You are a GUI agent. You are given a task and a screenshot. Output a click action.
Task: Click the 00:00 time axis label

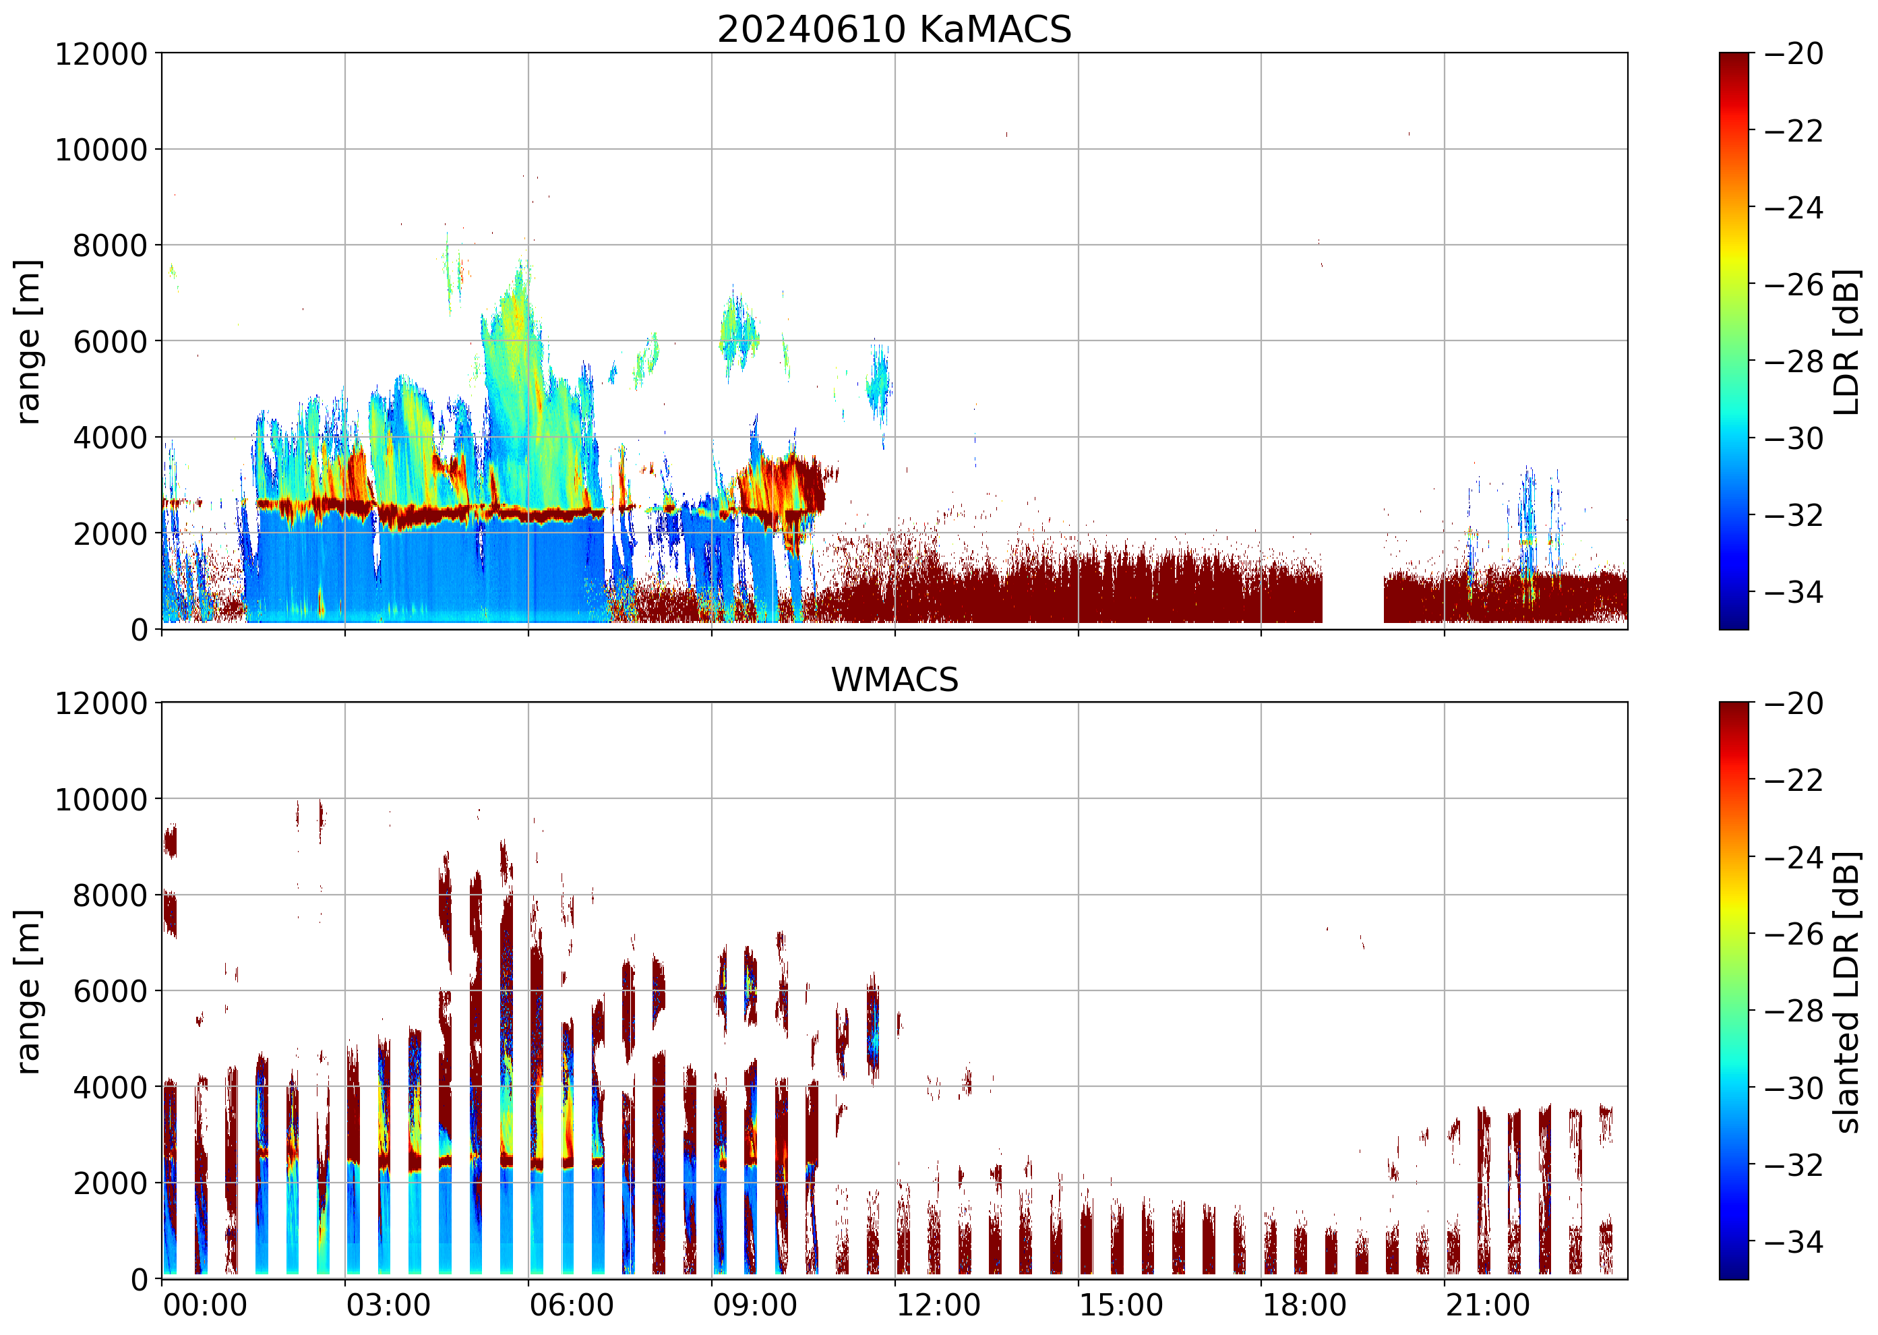click(x=205, y=1305)
